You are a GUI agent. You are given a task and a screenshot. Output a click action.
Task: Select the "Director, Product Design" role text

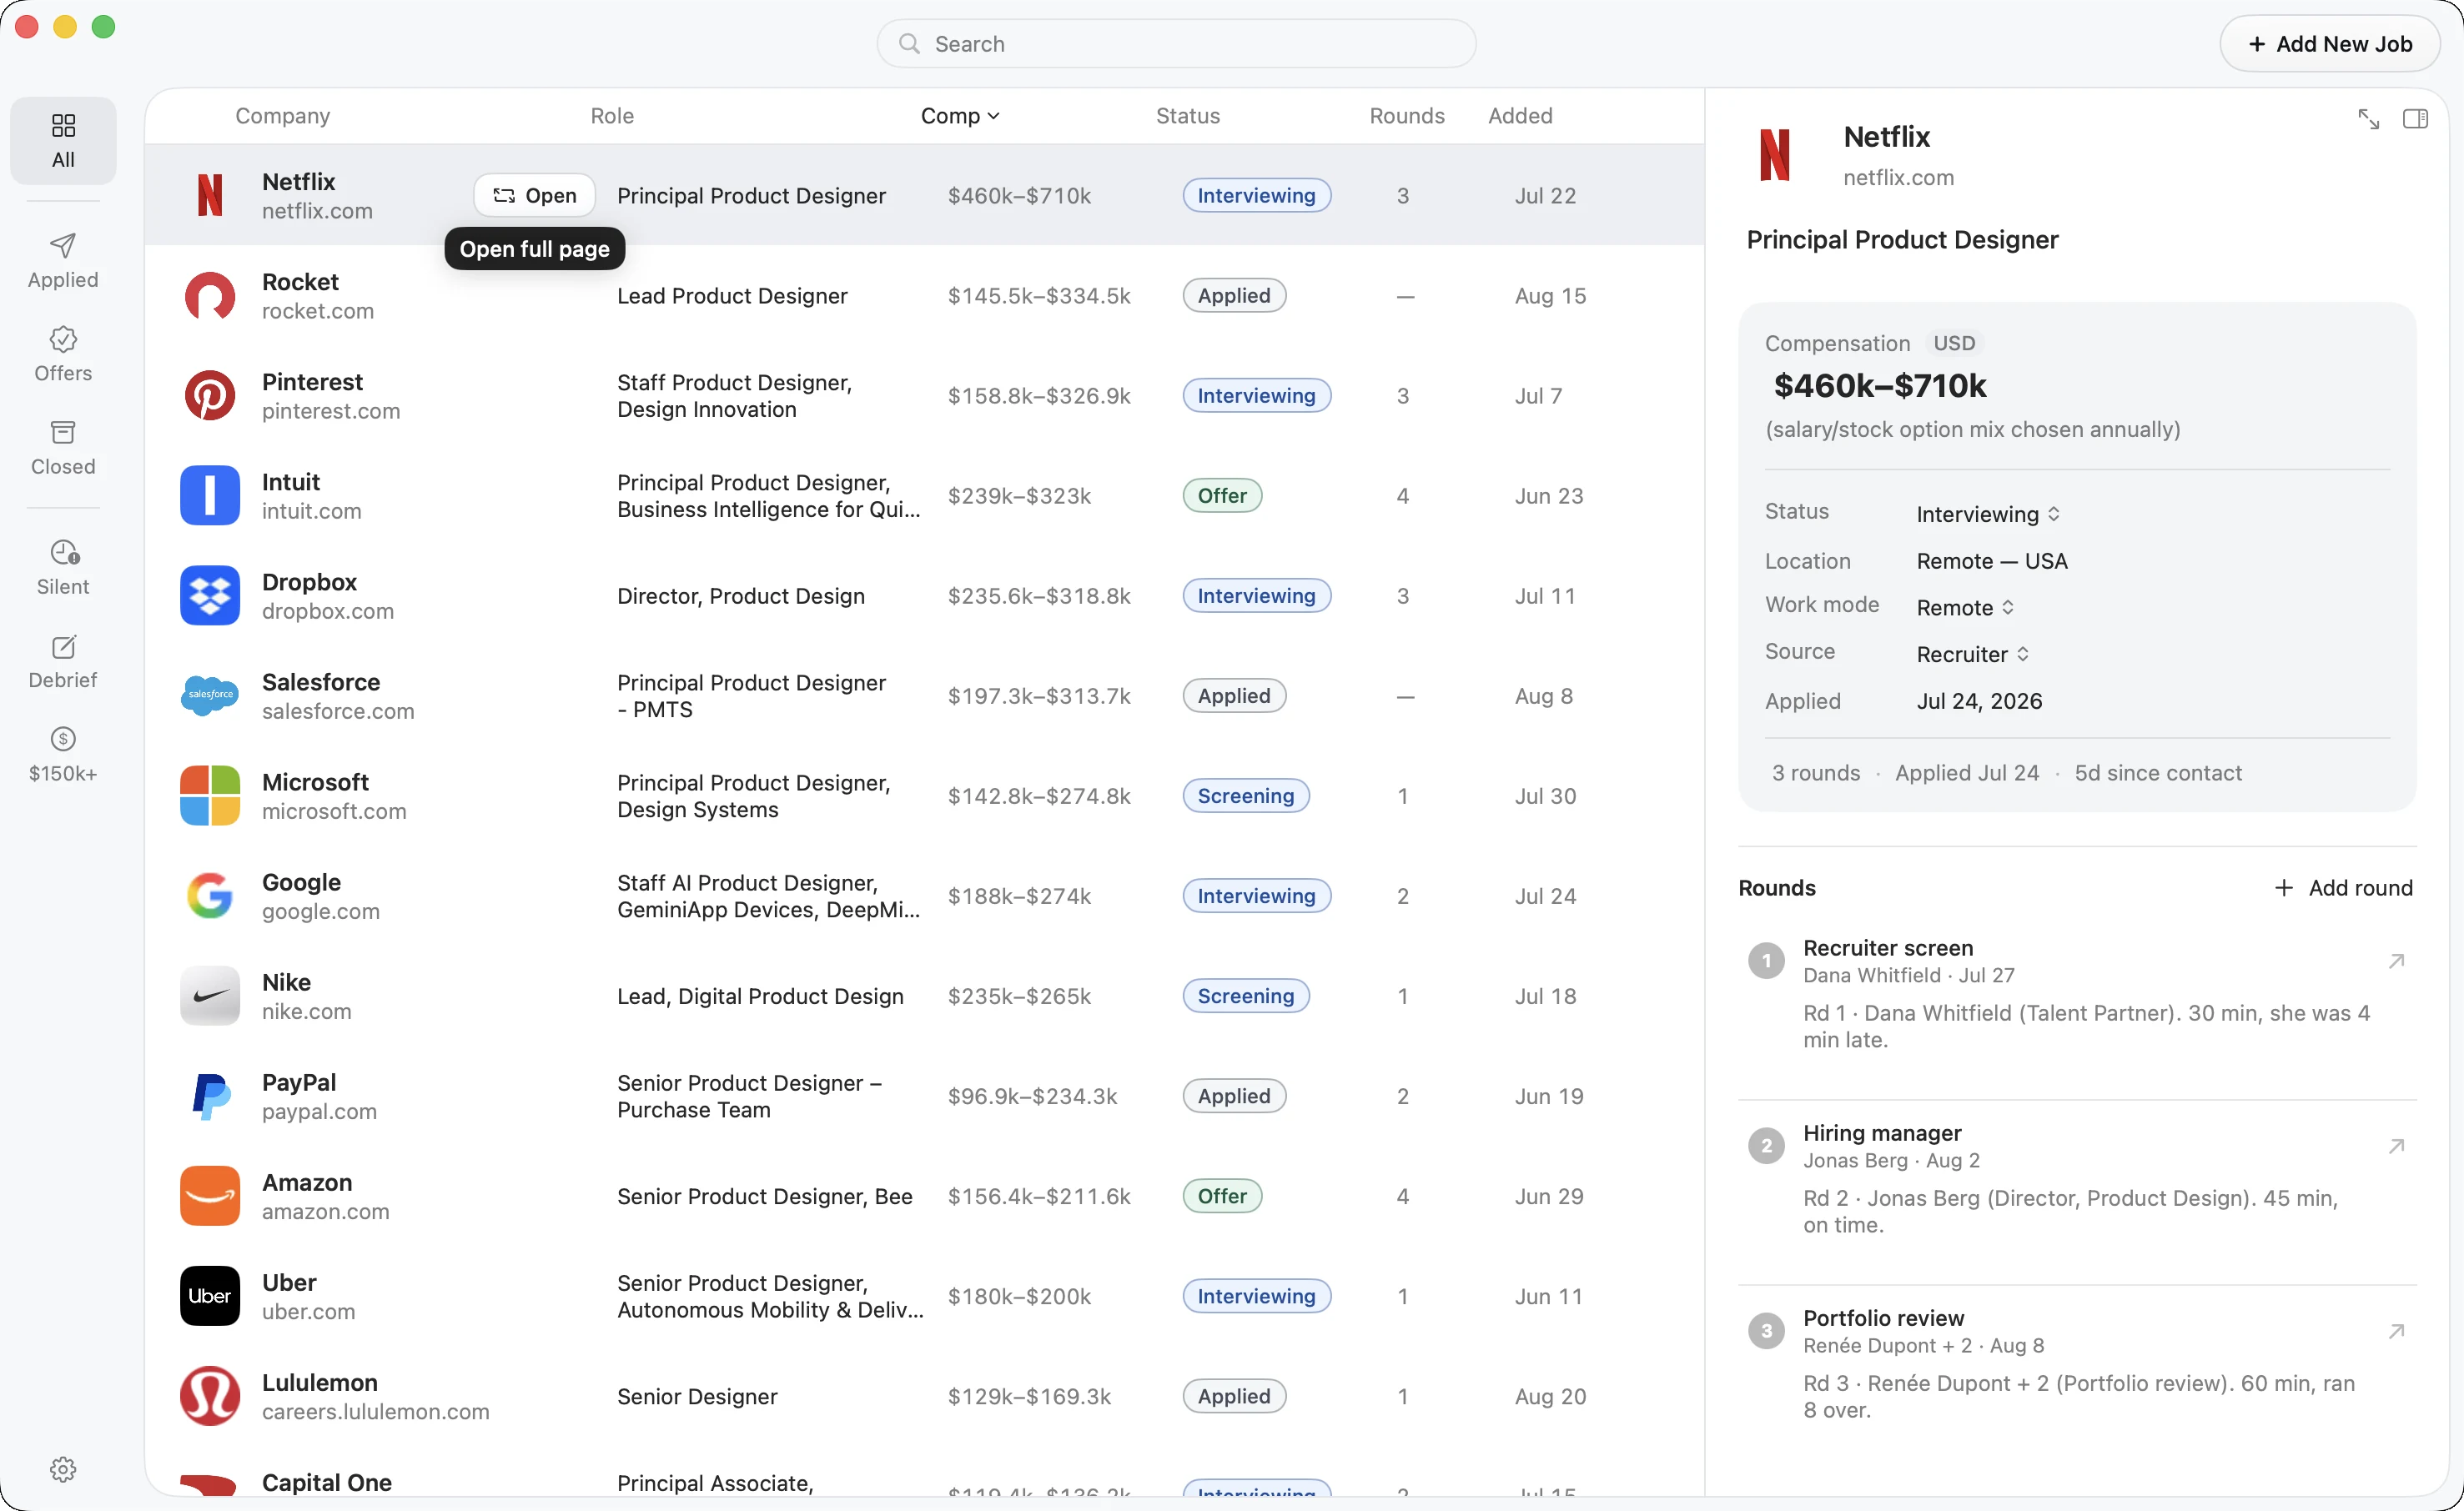(x=741, y=596)
